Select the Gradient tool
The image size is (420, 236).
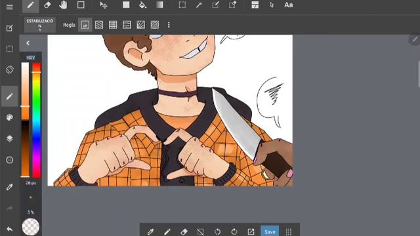click(159, 5)
